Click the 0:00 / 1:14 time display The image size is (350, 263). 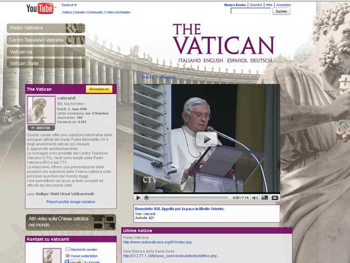click(240, 198)
